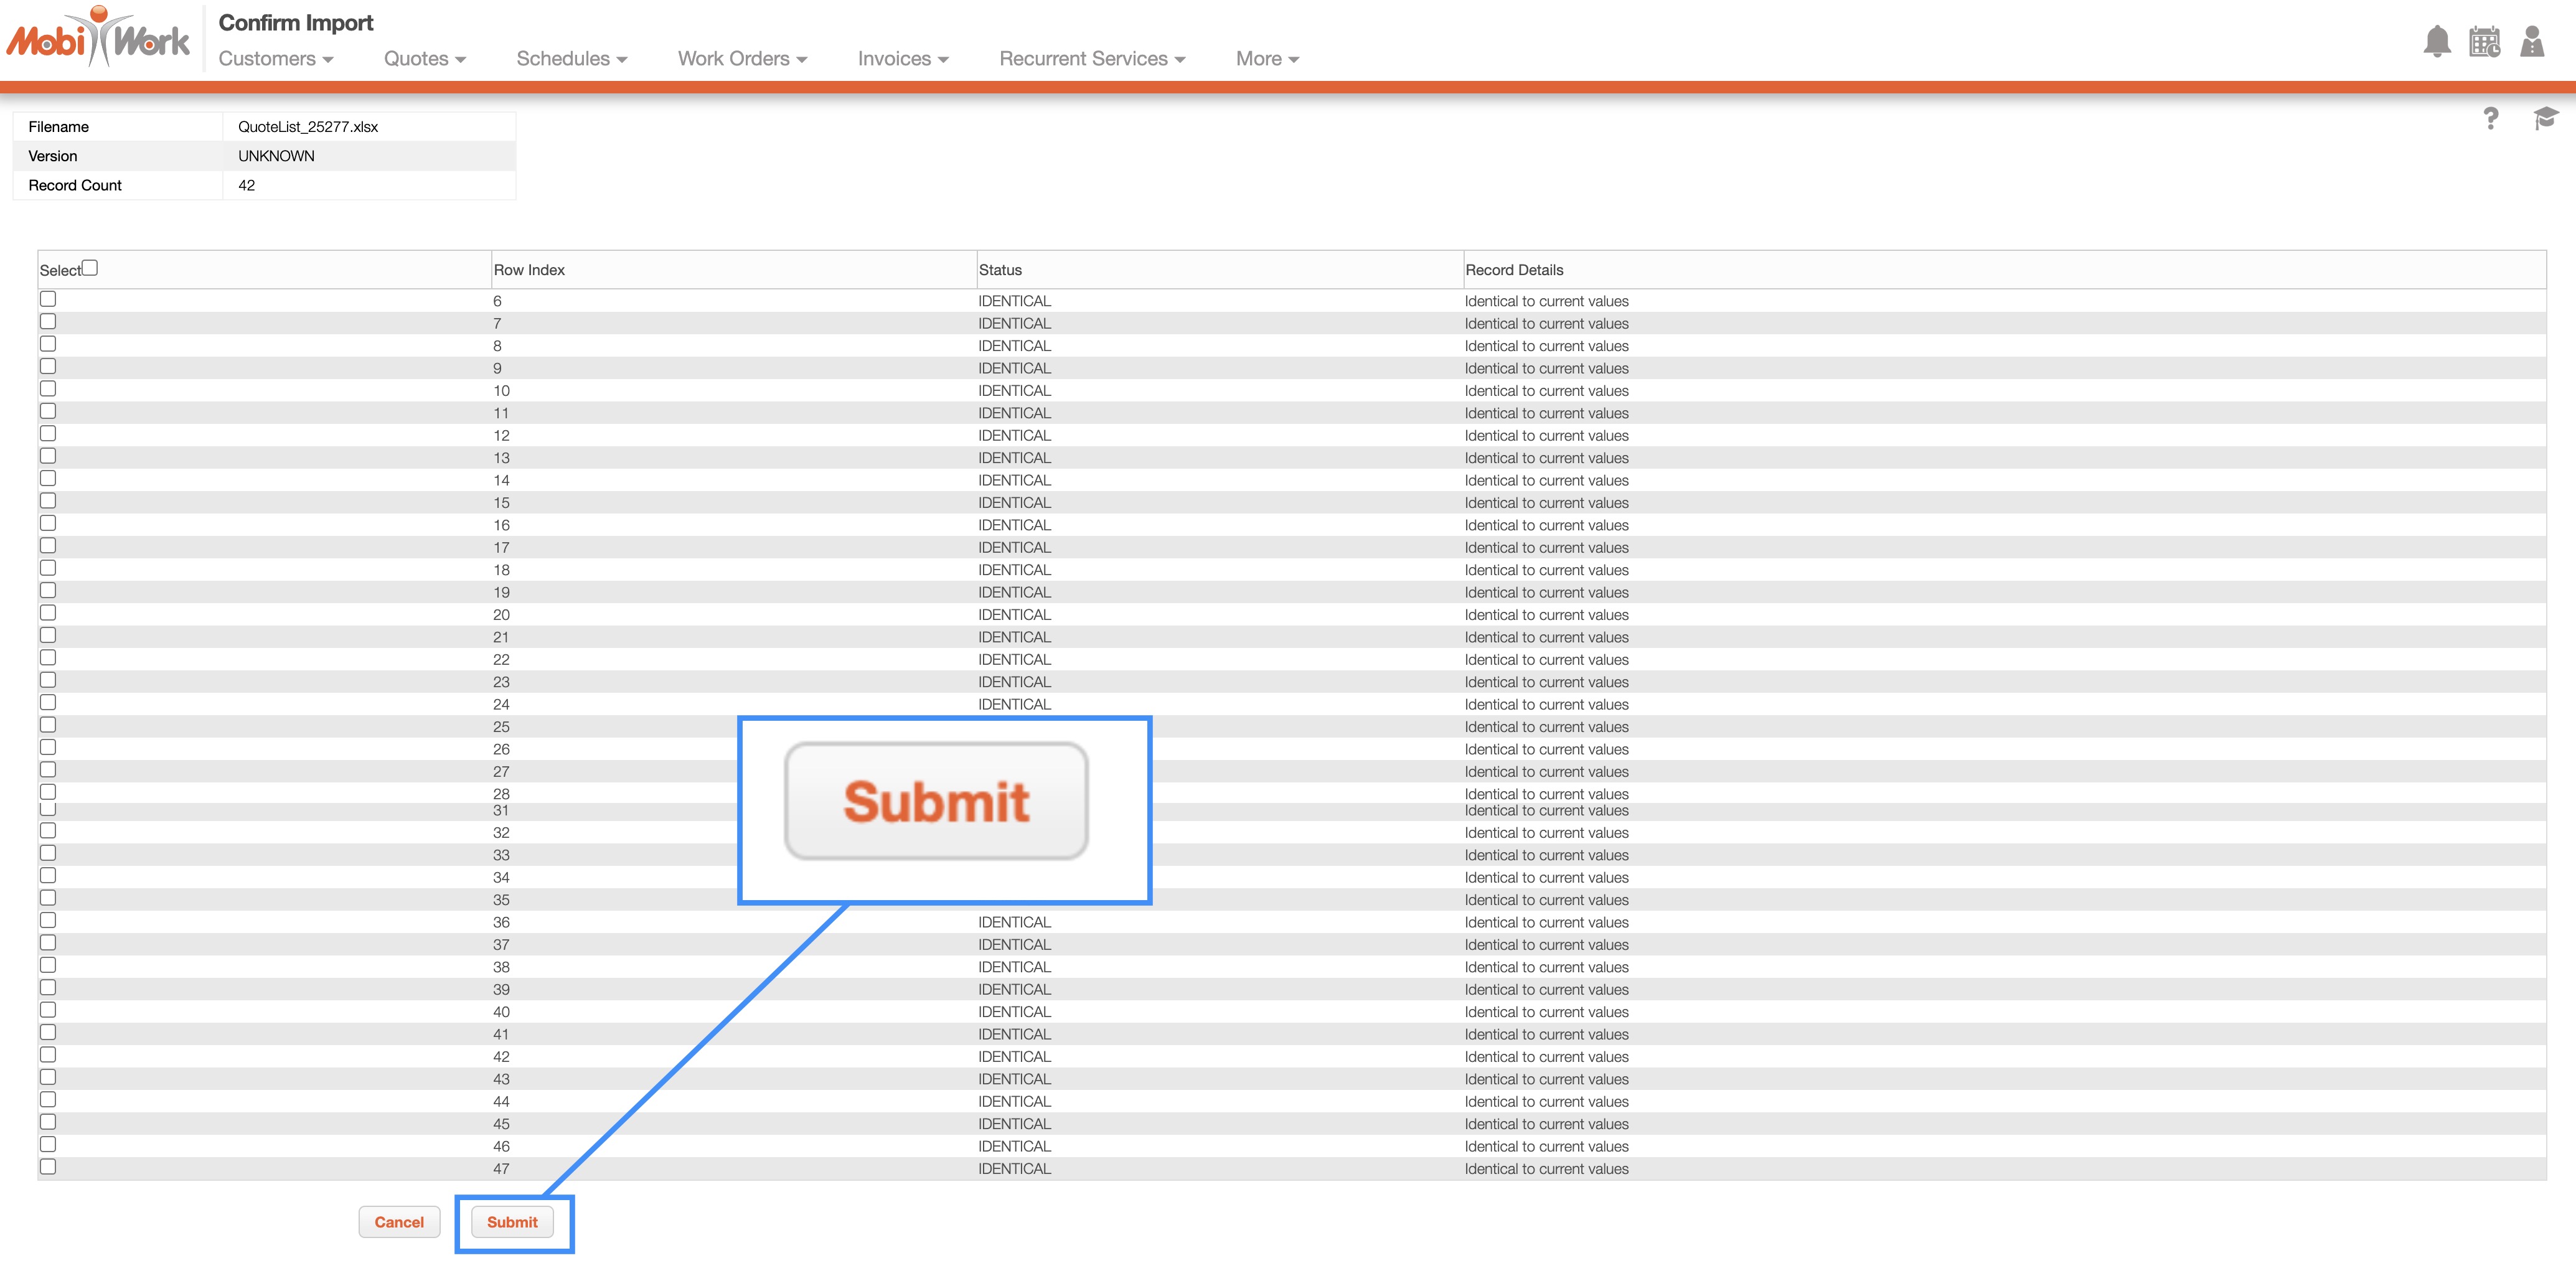Expand the Quotes dropdown menu
The width and height of the screenshot is (2576, 1286).
pyautogui.click(x=424, y=59)
